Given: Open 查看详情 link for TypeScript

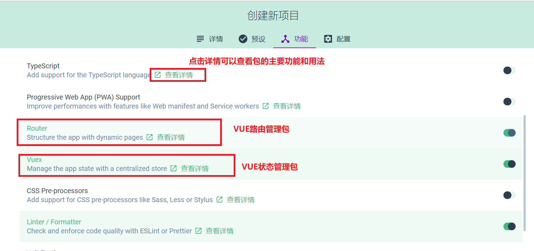Looking at the screenshot, I should click(x=179, y=75).
